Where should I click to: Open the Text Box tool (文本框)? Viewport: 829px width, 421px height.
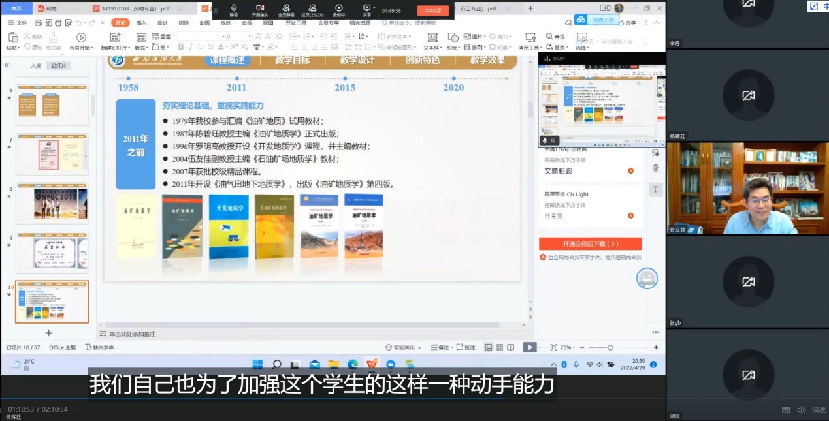(432, 38)
